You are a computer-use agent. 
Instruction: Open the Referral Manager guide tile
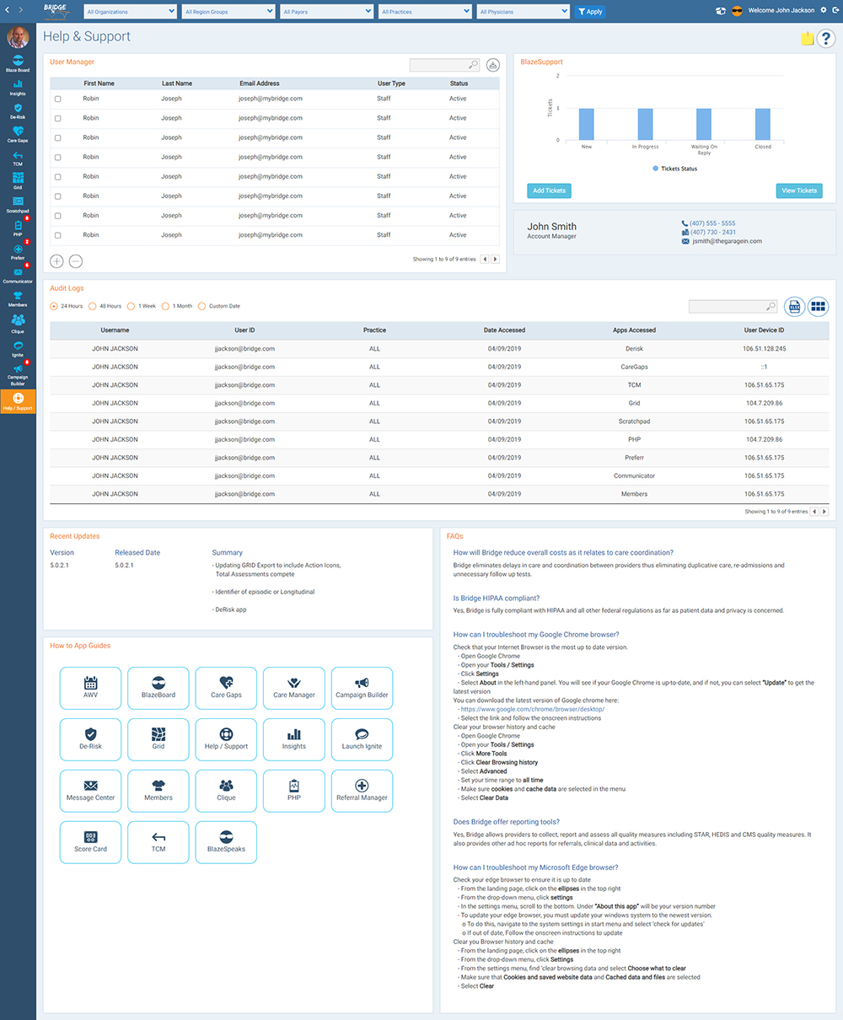362,791
